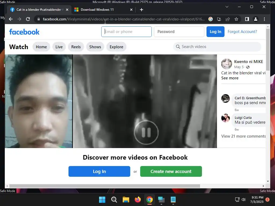Open the Watch Home tab
This screenshot has height=206, width=275.
tap(41, 47)
